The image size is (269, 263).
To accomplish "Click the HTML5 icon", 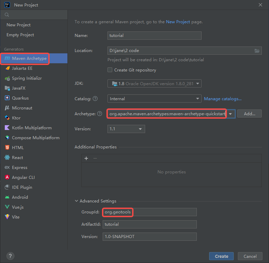I will point(7,148).
